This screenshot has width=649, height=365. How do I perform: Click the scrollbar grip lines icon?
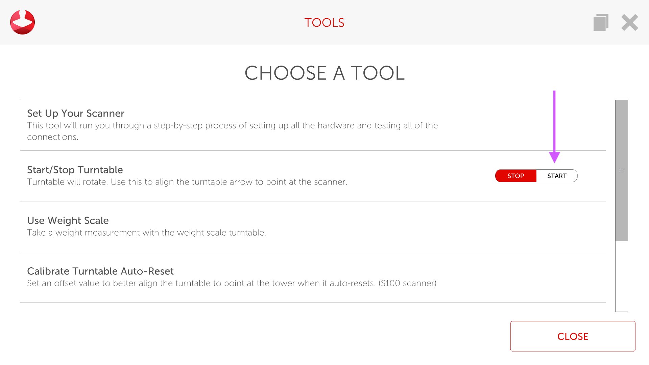[622, 171]
